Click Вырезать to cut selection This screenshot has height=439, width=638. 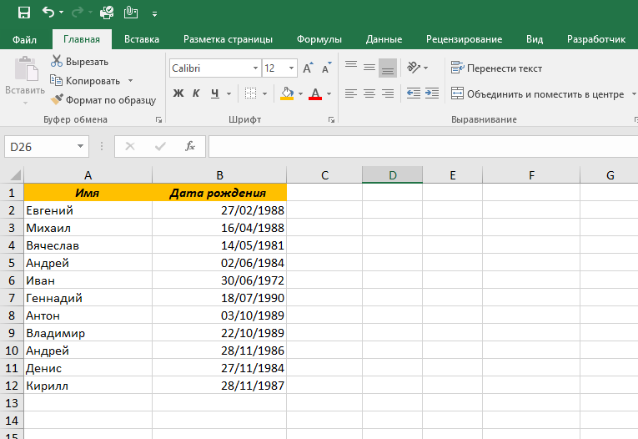[x=80, y=62]
